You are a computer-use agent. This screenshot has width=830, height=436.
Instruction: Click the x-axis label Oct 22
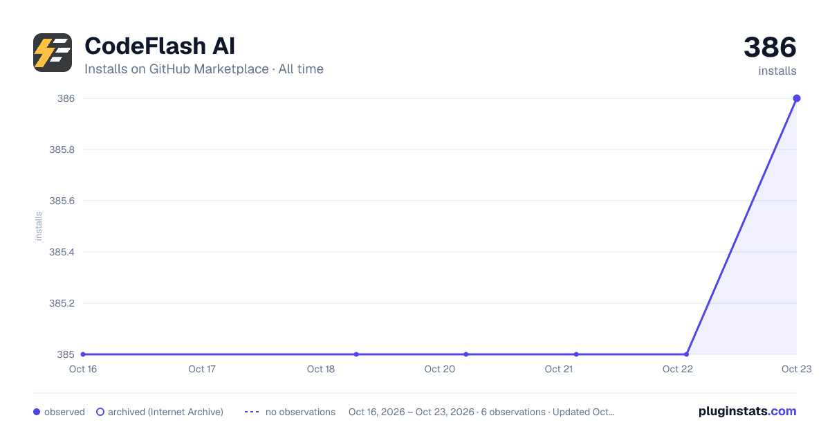tap(678, 369)
